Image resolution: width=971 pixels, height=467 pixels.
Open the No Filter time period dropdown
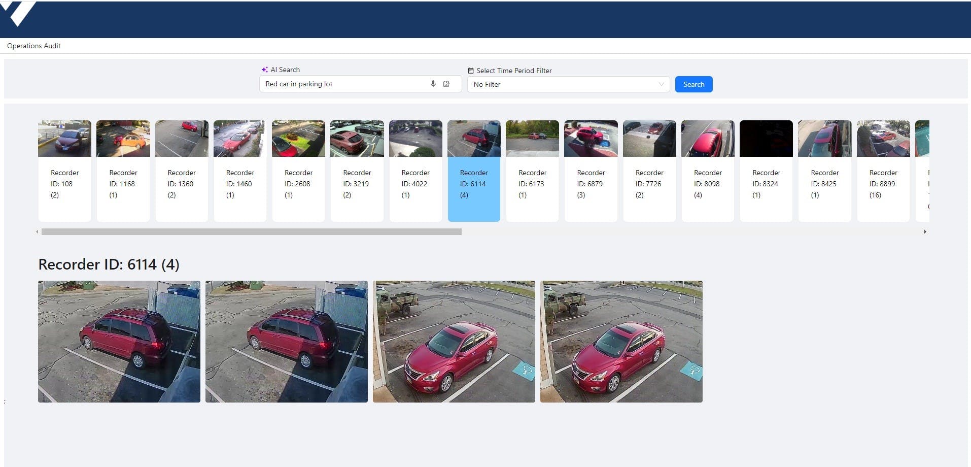coord(568,84)
